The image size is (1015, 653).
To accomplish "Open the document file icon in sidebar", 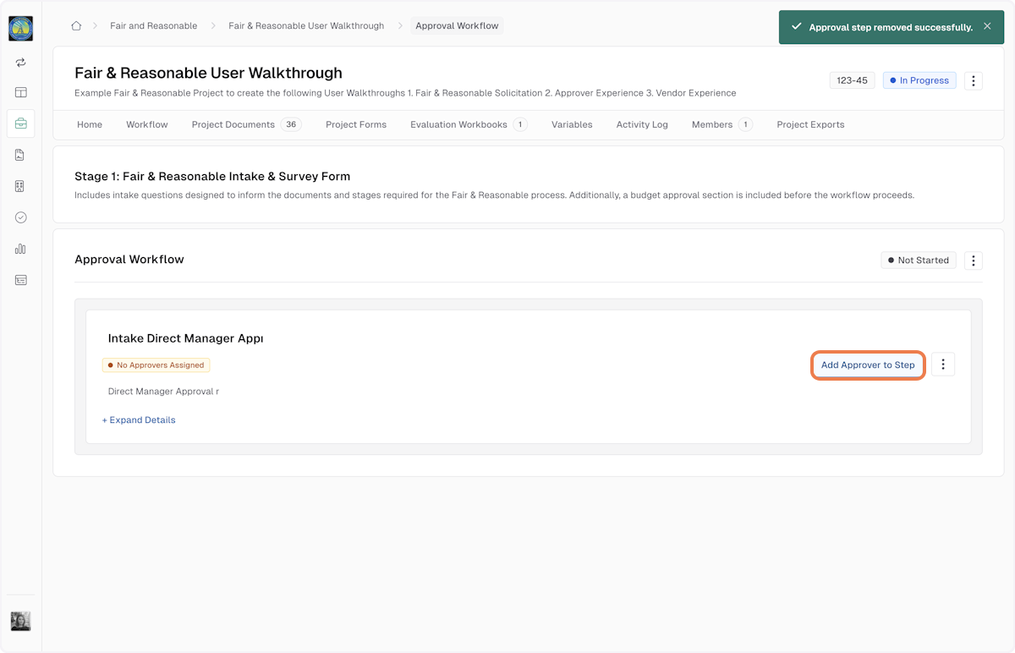I will 20,155.
